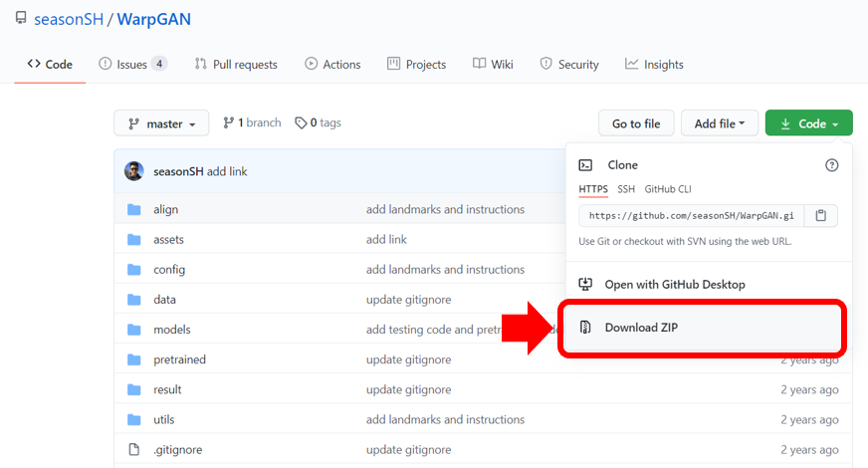Open the Security tab
Screen dimensions: 868x468
[569, 65]
